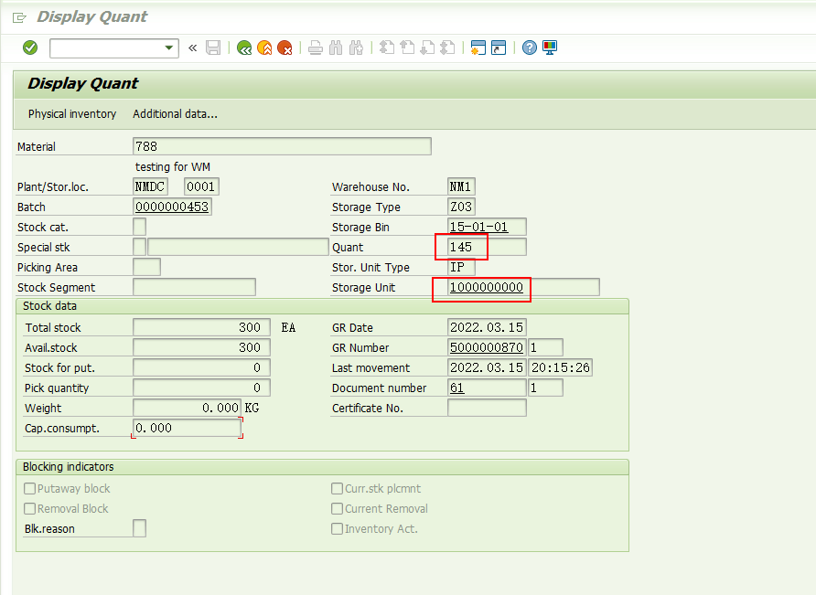Open Additional data... button
The height and width of the screenshot is (595, 816).
175,114
